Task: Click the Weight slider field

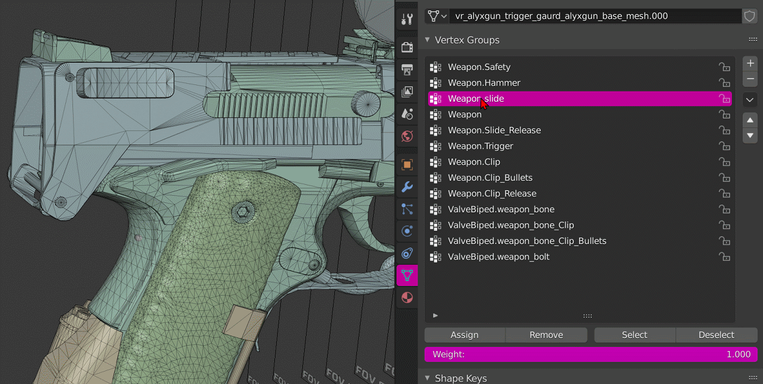Action: (591, 354)
